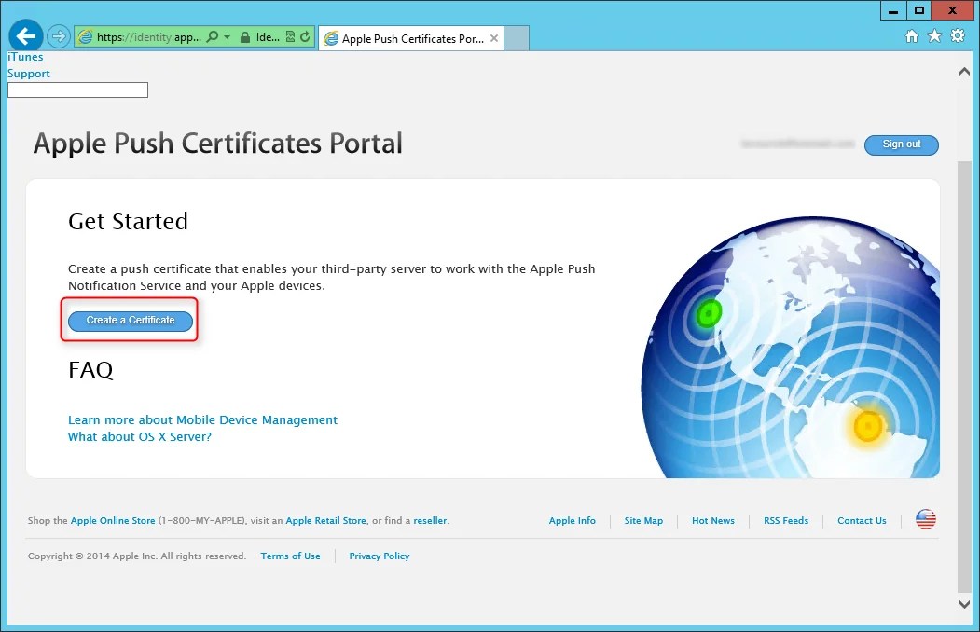980x632 pixels.
Task: Open Learn more about Mobile Device Management
Action: click(202, 419)
